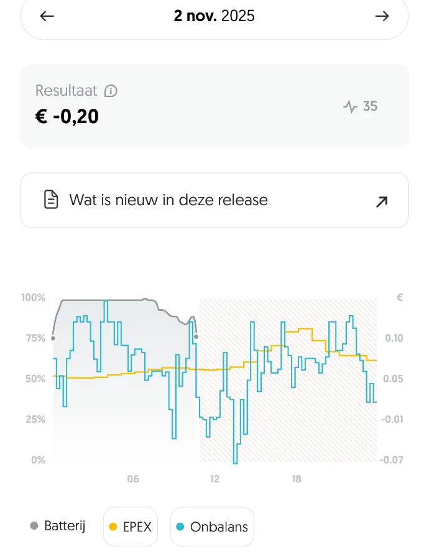Click the gray Batterij legend dot
This screenshot has height=557, width=429.
pyautogui.click(x=34, y=525)
